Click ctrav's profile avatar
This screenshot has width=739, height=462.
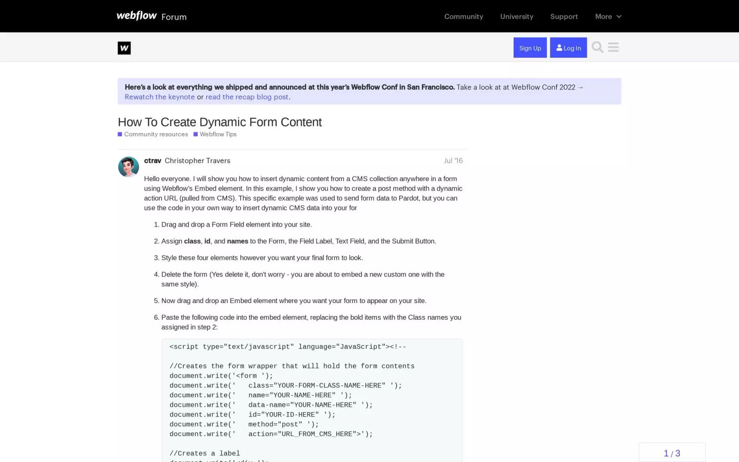click(128, 167)
